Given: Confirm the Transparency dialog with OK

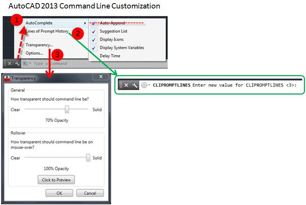Looking at the screenshot, I should [x=59, y=193].
